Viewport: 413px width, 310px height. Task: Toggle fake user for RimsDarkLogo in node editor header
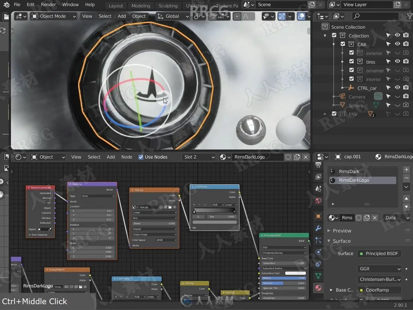(288, 157)
